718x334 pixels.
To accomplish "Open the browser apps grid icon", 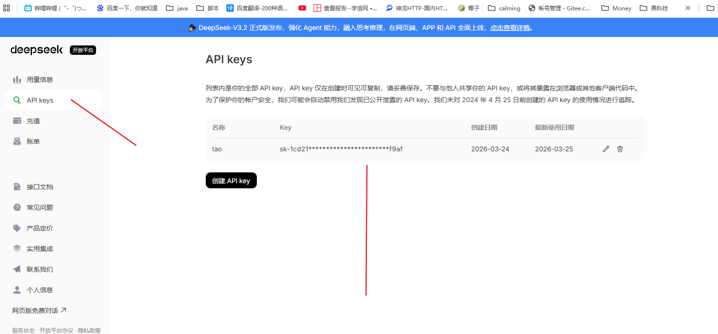I will click(x=7, y=8).
